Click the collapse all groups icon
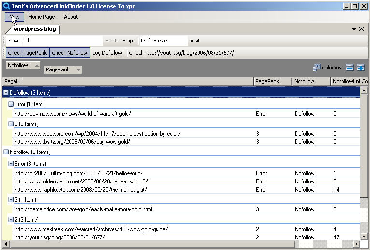 pos(350,68)
